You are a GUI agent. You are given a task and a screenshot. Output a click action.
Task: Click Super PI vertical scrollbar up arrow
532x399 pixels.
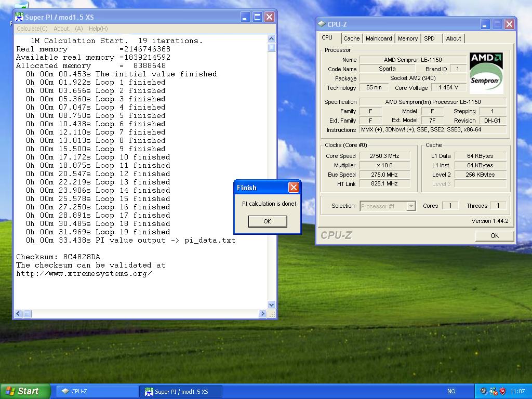point(271,38)
